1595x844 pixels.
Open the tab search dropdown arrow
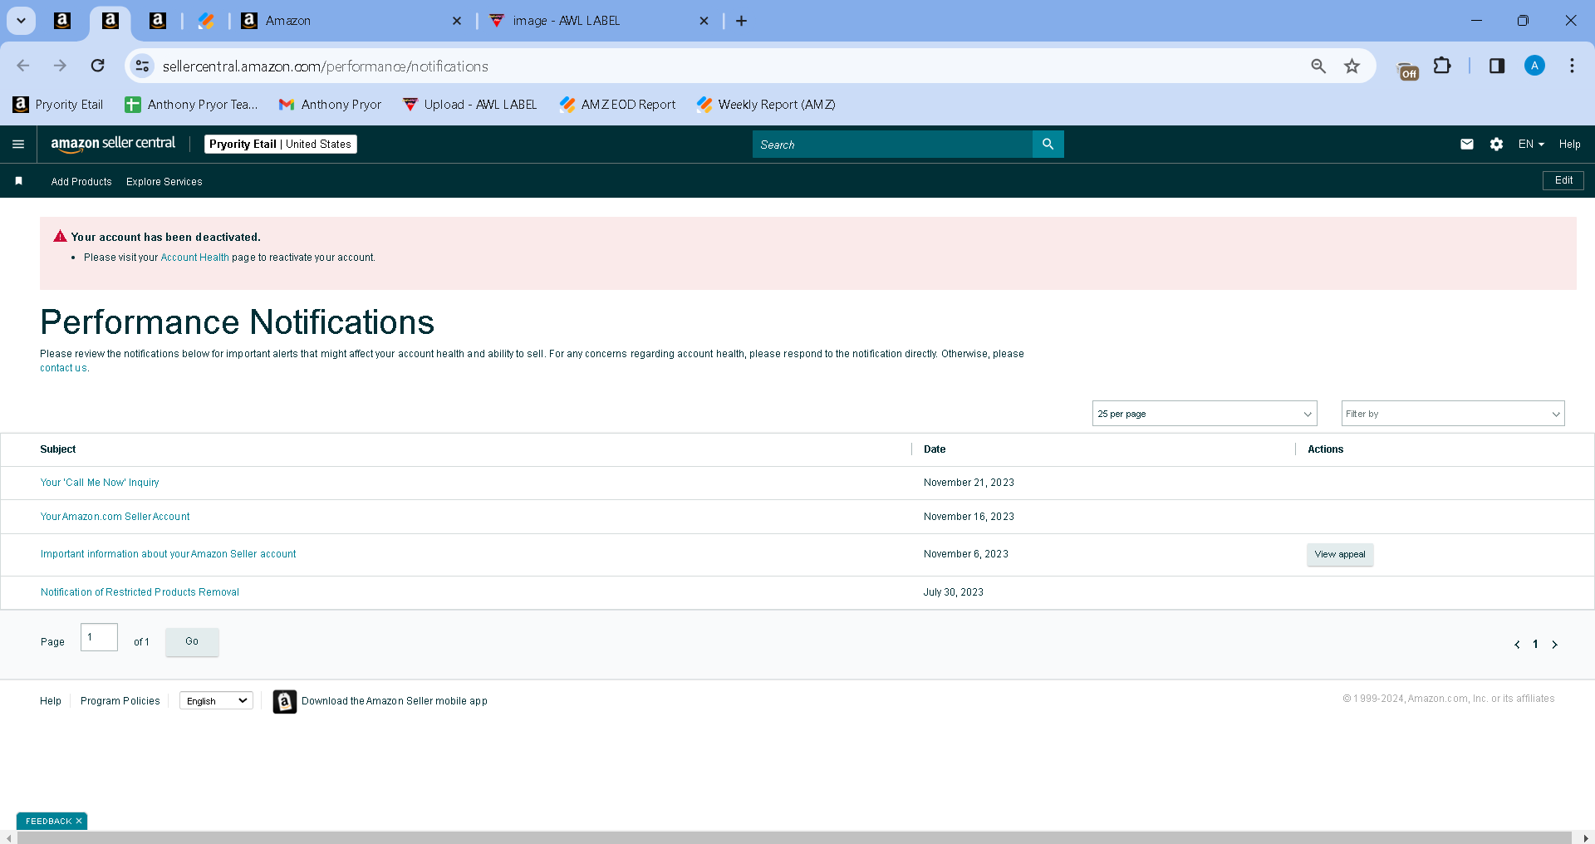[21, 21]
